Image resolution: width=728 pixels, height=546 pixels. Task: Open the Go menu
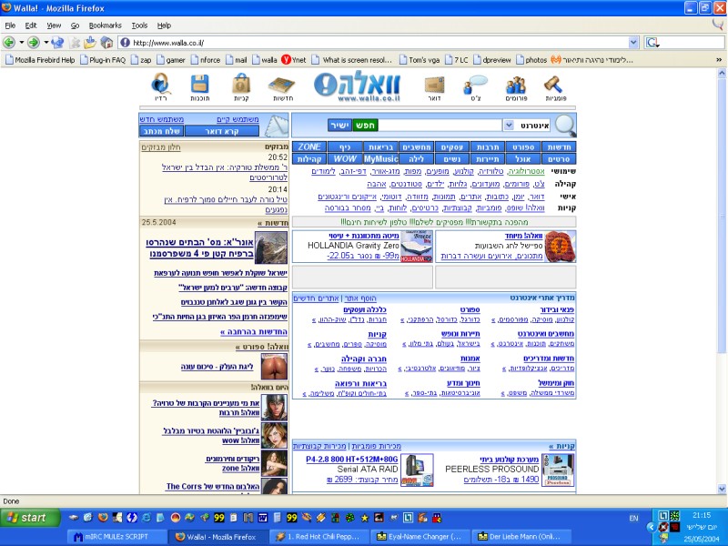(75, 25)
